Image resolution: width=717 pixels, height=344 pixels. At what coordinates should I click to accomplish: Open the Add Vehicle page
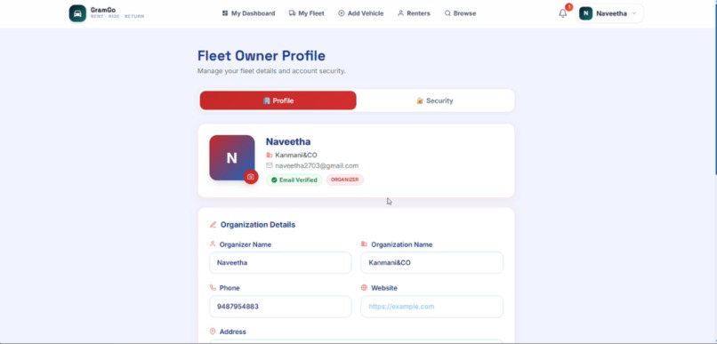pyautogui.click(x=361, y=13)
